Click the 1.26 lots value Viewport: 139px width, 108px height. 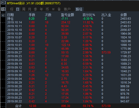tap(32, 75)
